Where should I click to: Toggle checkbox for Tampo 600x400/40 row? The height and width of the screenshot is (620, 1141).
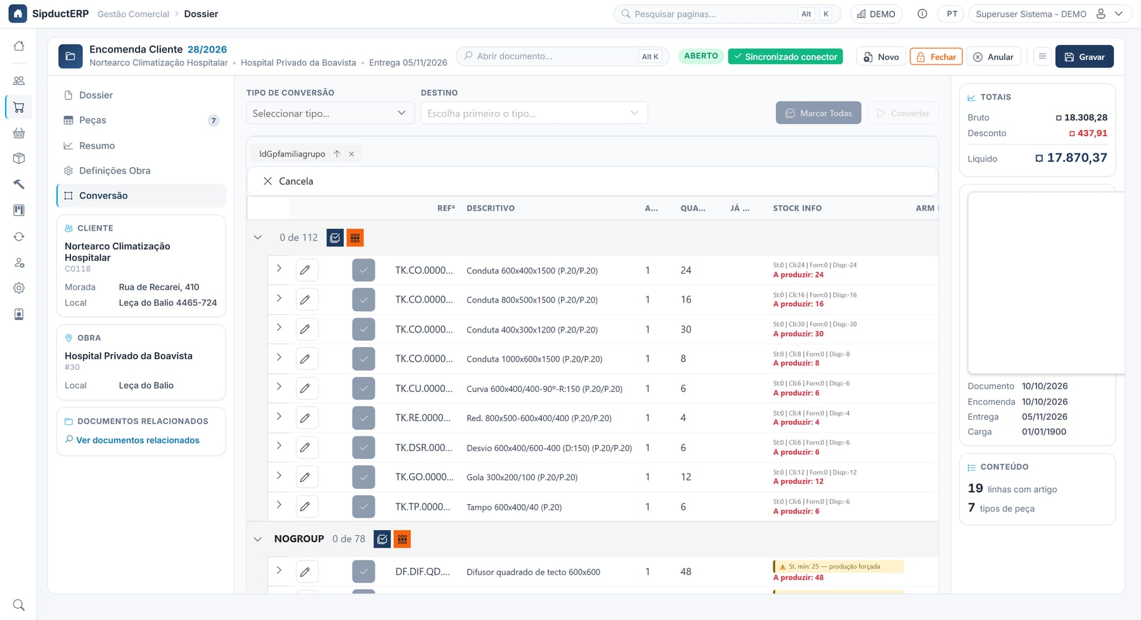(x=364, y=507)
